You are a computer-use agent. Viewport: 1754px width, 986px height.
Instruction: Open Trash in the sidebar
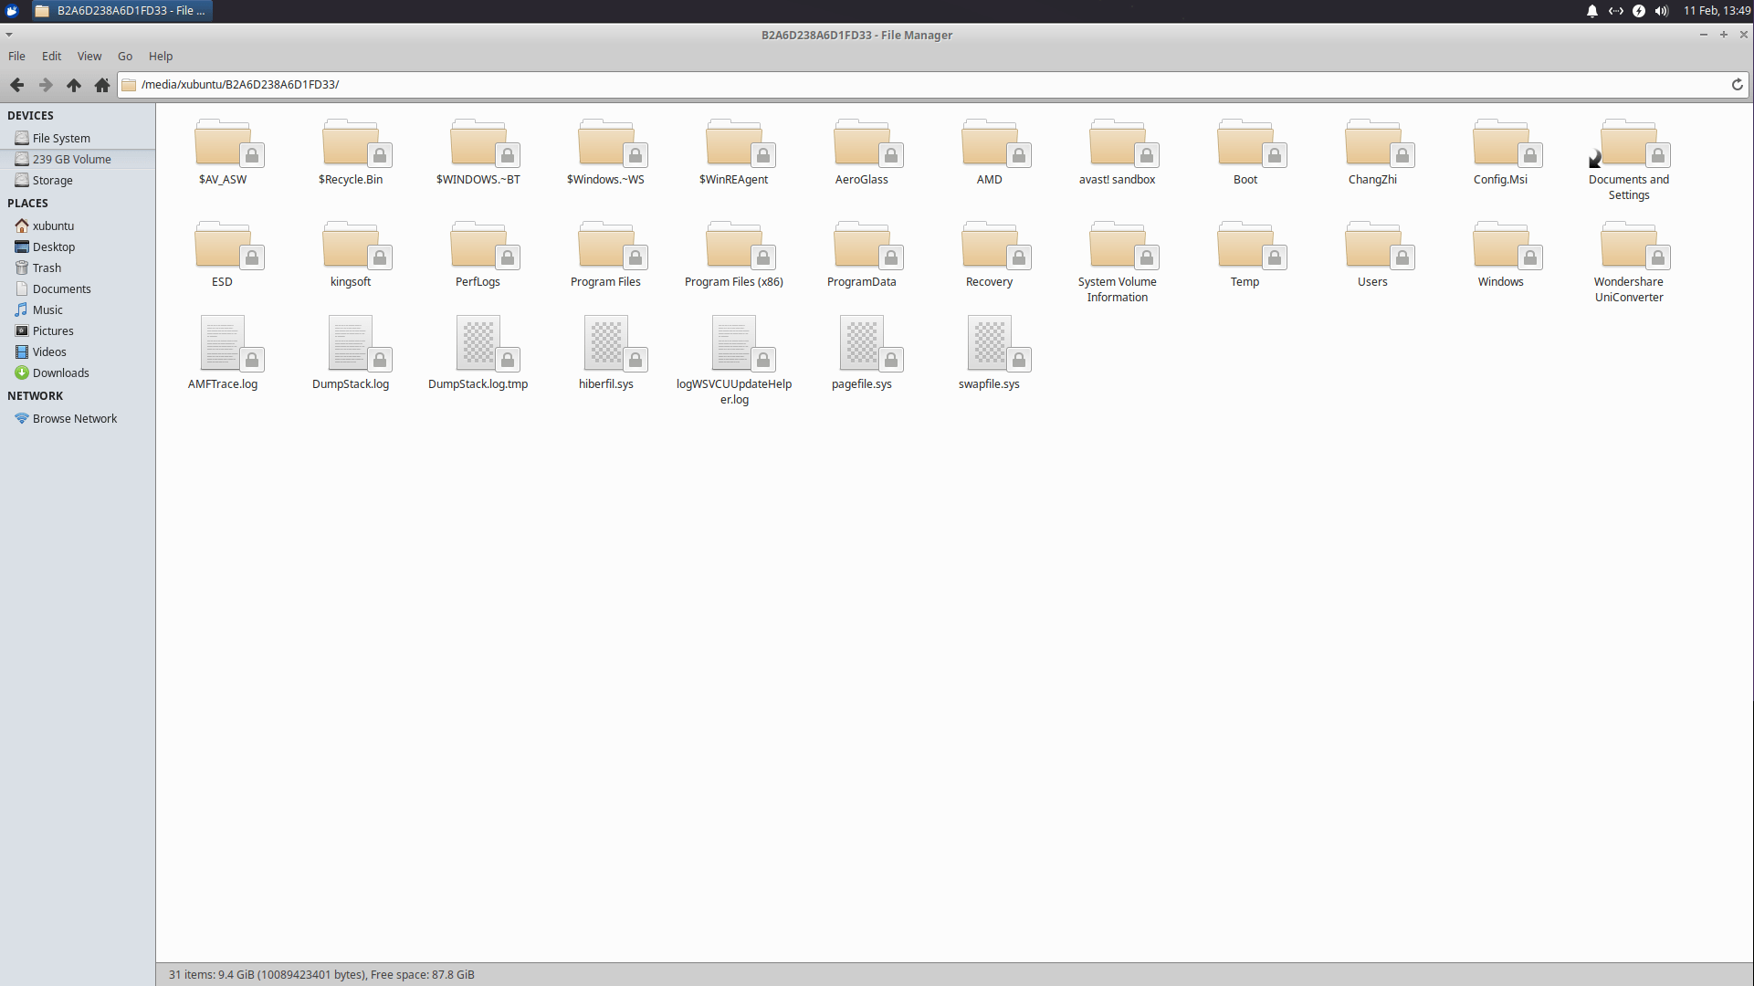pos(78,267)
